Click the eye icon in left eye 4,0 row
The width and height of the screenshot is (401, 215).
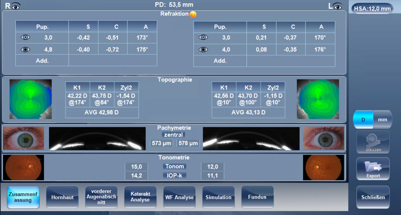click(x=203, y=49)
